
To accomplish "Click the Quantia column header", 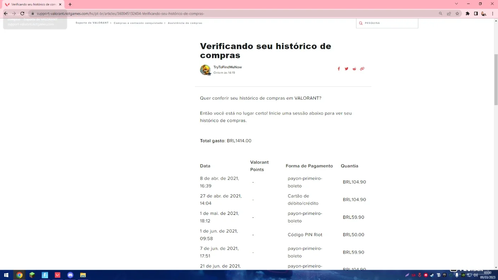I will tap(349, 166).
